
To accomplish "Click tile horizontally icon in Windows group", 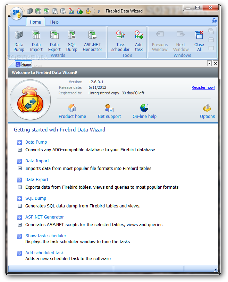I will [211, 40].
